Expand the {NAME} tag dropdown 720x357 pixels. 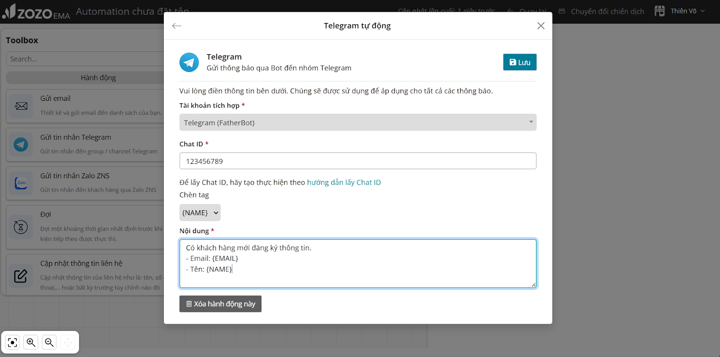coord(200,212)
